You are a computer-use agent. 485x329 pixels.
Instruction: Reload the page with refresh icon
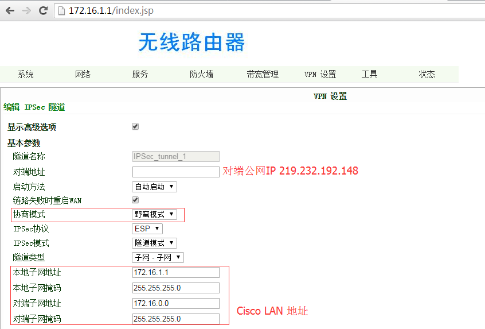click(x=43, y=11)
